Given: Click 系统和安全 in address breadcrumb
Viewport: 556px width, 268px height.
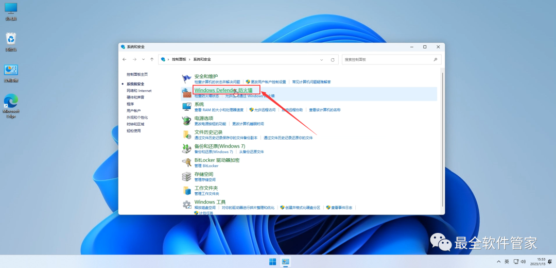Looking at the screenshot, I should click(x=202, y=60).
